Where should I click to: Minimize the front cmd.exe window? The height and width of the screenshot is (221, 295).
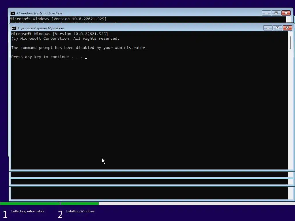coord(268,28)
